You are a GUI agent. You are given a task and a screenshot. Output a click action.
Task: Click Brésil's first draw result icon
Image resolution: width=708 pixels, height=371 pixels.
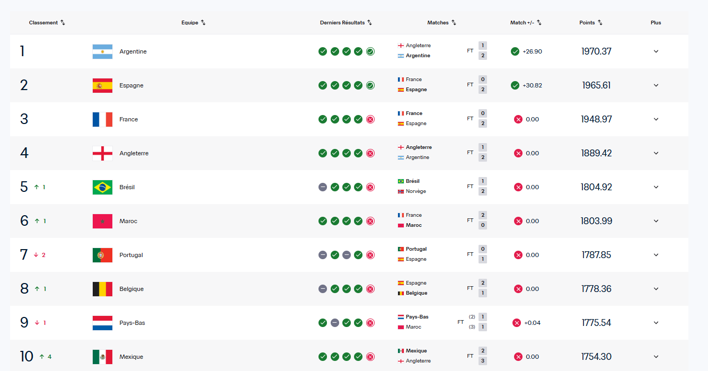pos(323,187)
